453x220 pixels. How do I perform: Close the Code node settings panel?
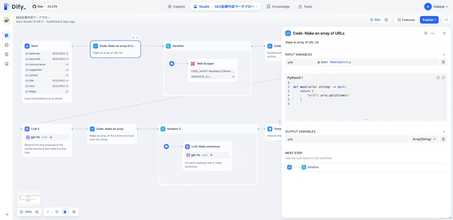(444, 33)
